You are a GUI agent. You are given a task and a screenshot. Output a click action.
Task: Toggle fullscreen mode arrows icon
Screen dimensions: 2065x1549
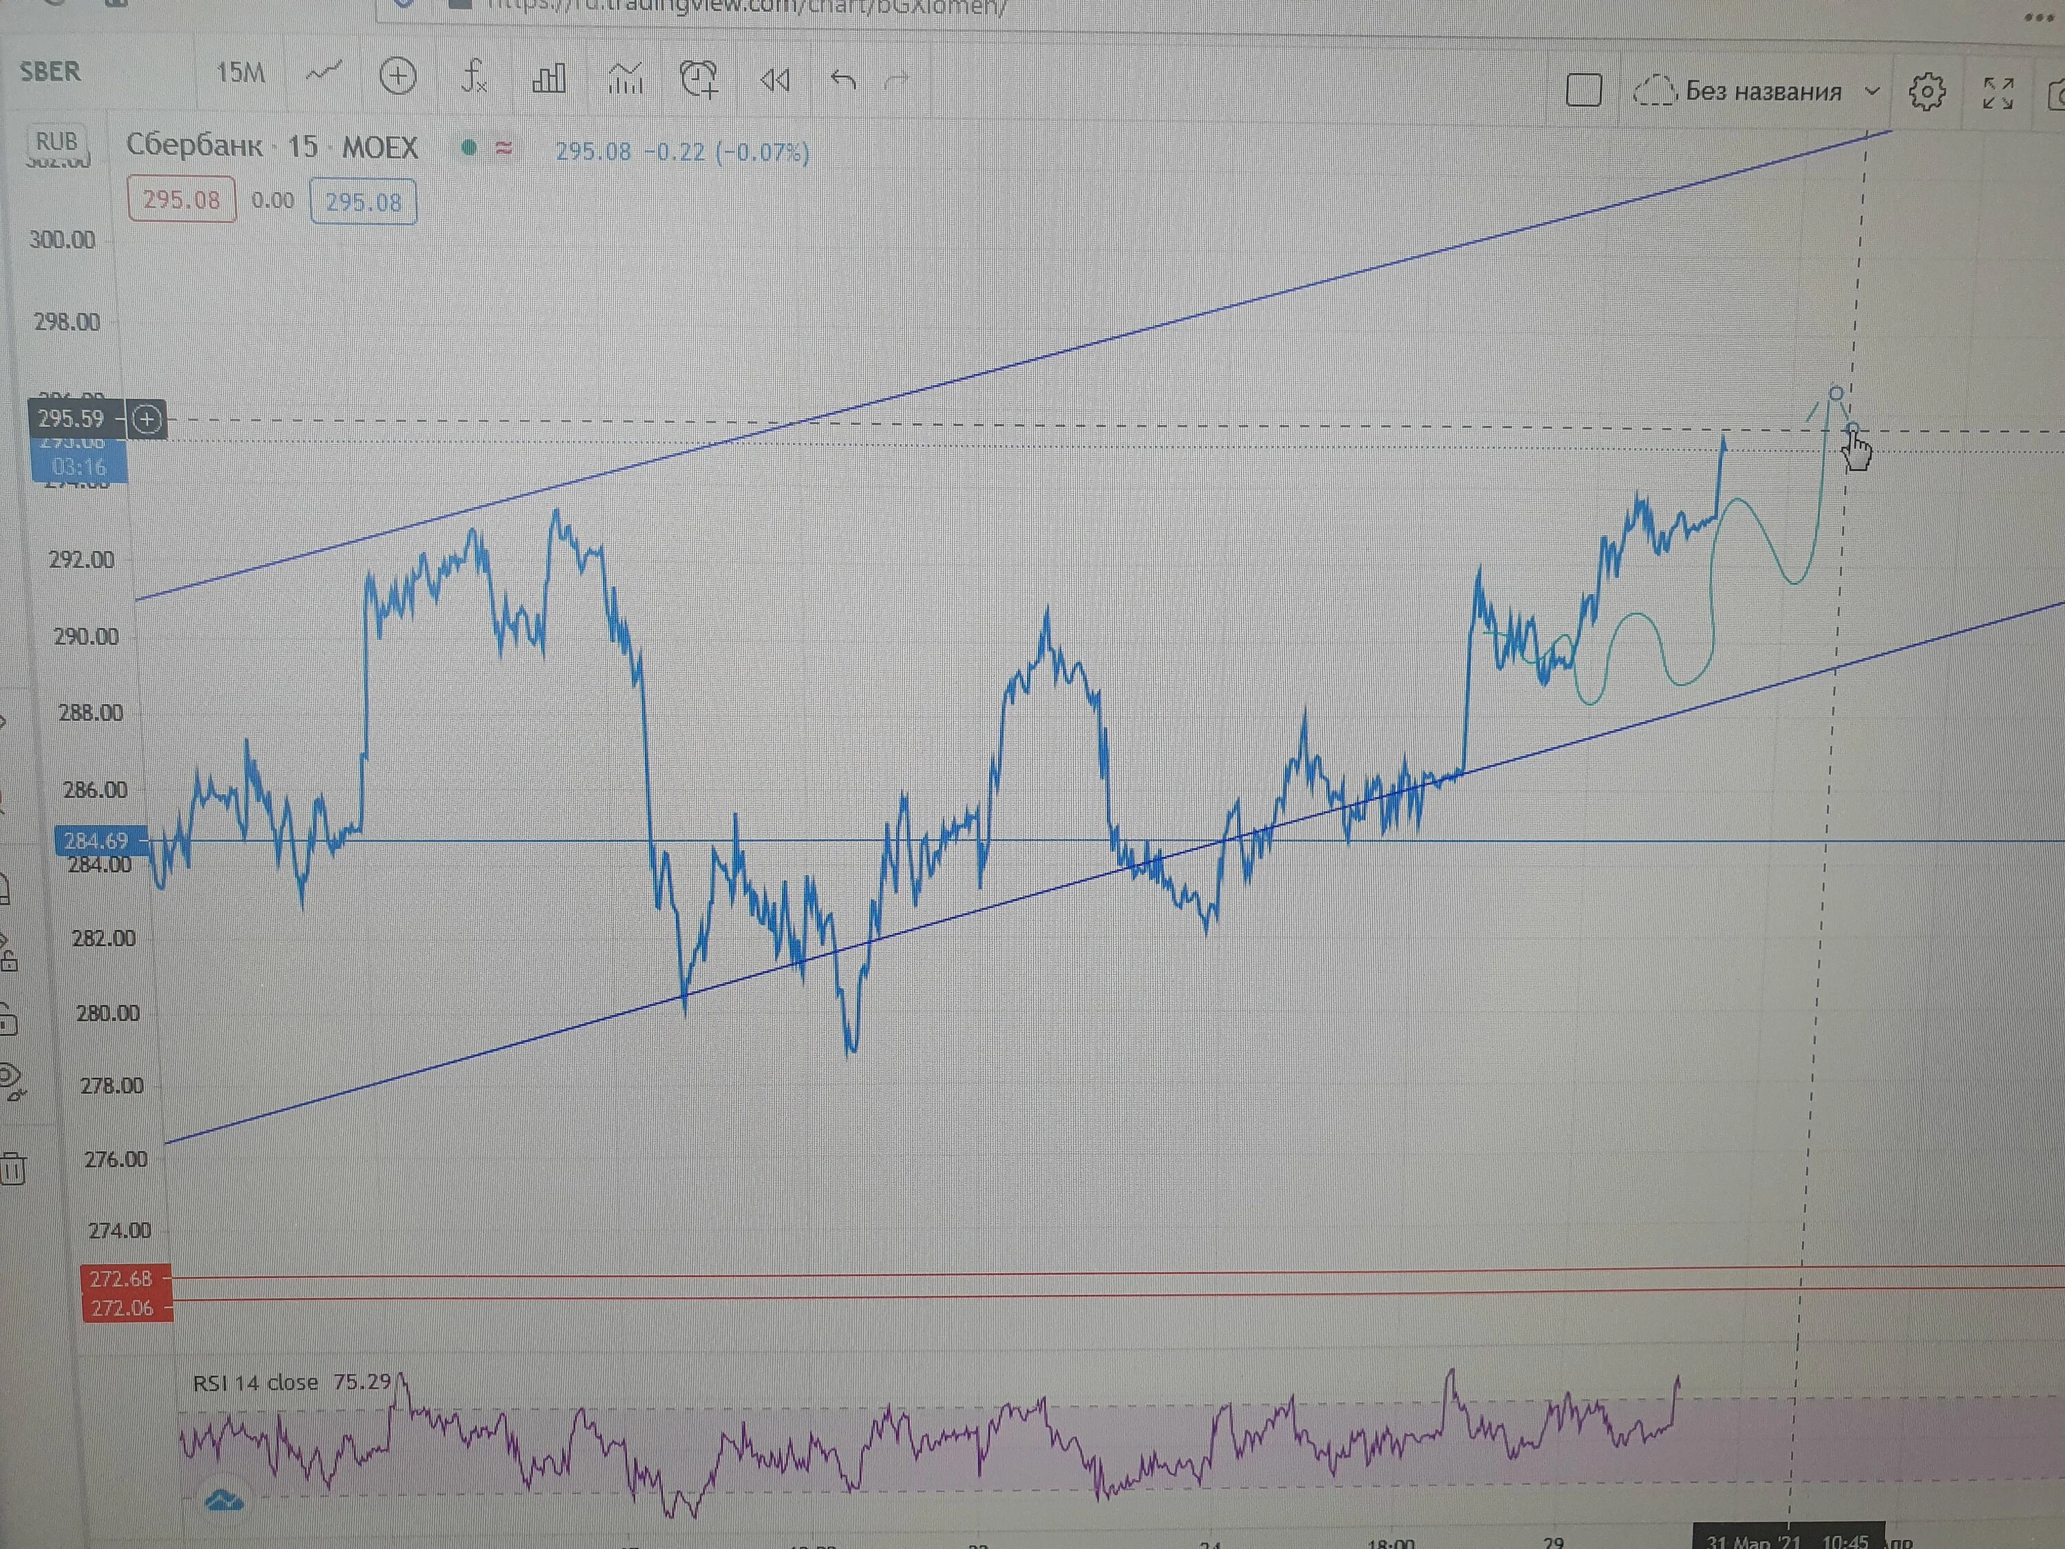(x=1998, y=94)
